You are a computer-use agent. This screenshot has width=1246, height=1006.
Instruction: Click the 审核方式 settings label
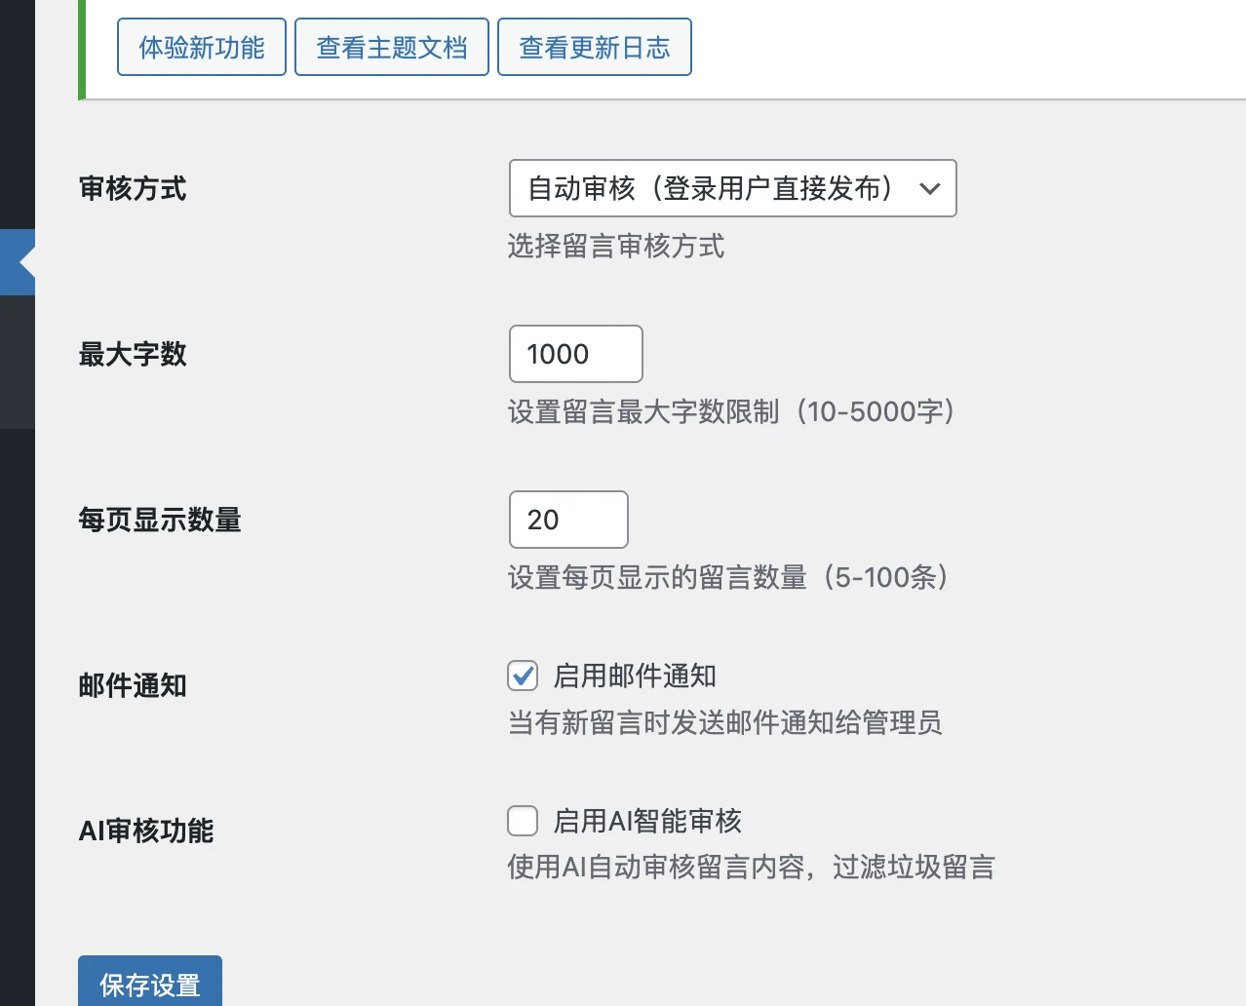tap(132, 189)
